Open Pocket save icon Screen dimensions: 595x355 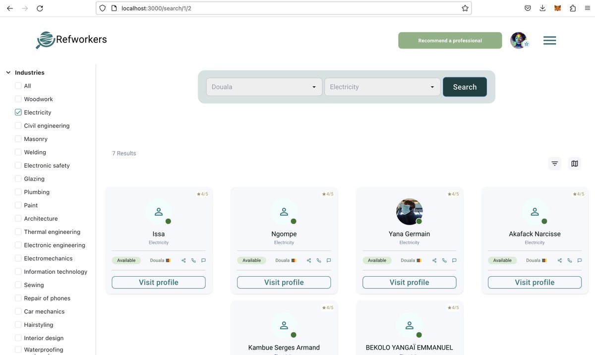528,8
